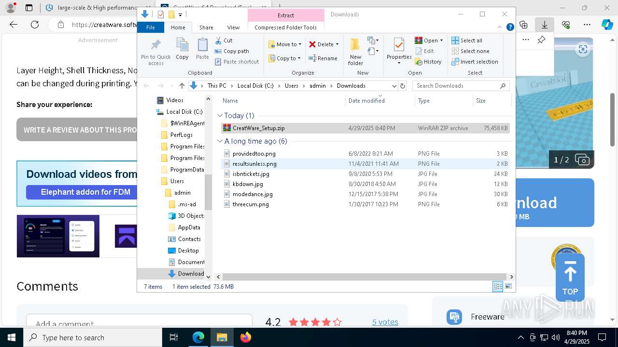Click Copy path in Clipboard group
Viewport: 618px width, 347px height.
tap(232, 51)
